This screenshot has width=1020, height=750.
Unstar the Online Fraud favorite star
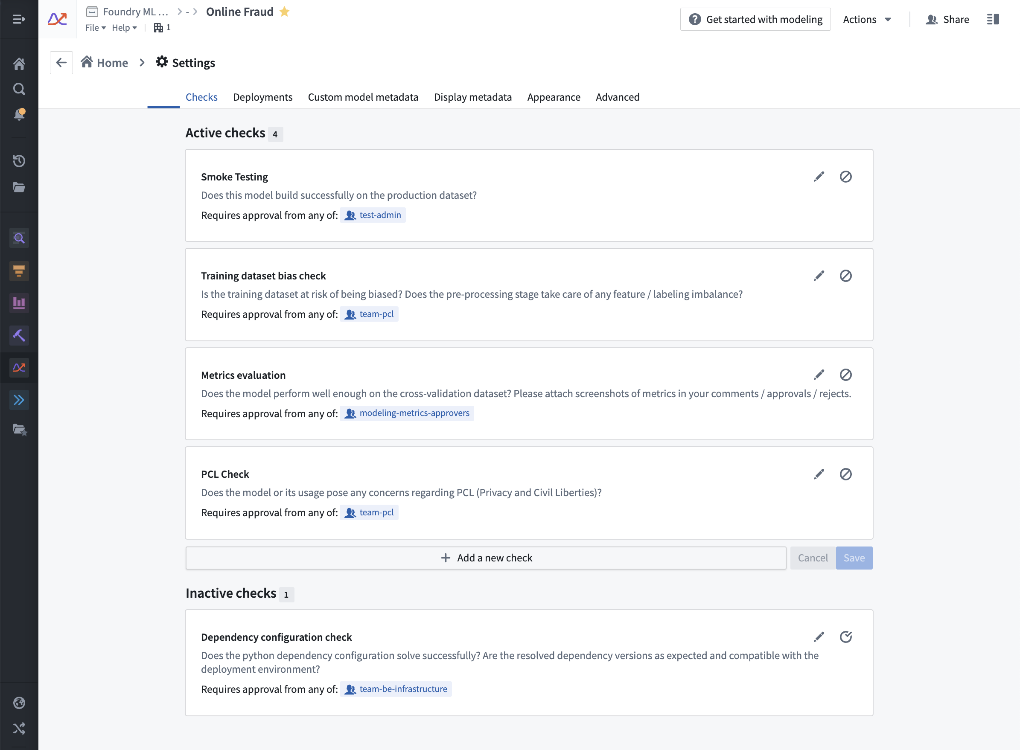click(284, 12)
